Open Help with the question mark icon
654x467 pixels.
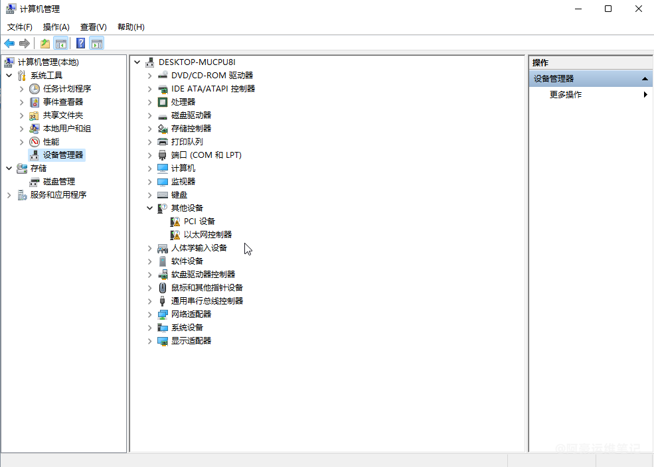(x=80, y=44)
